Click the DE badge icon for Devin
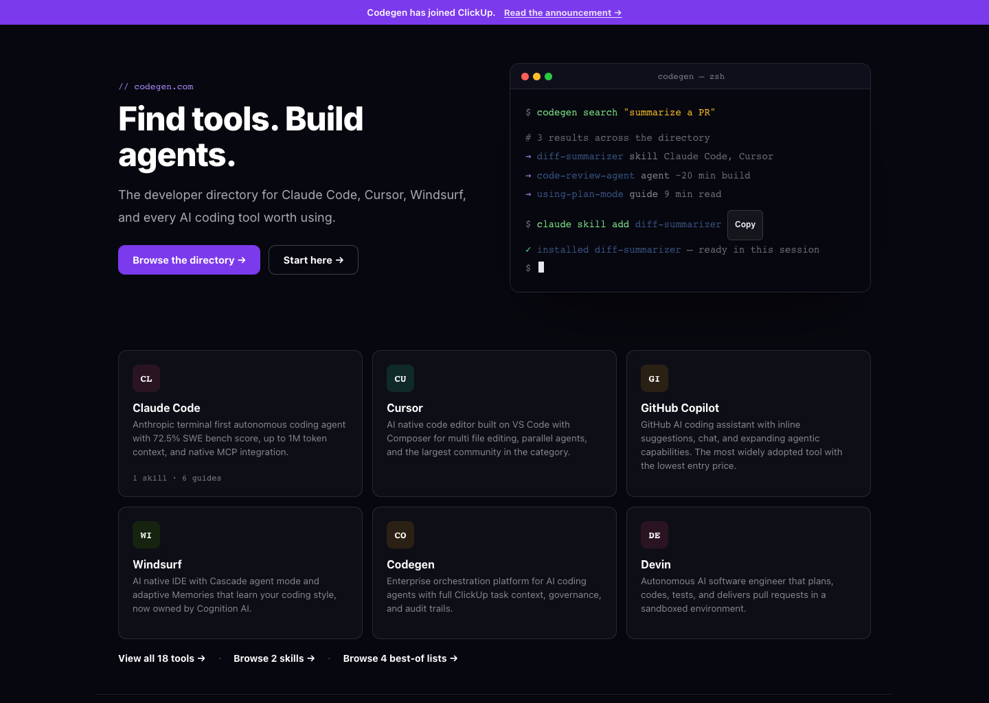989x703 pixels. coord(655,535)
